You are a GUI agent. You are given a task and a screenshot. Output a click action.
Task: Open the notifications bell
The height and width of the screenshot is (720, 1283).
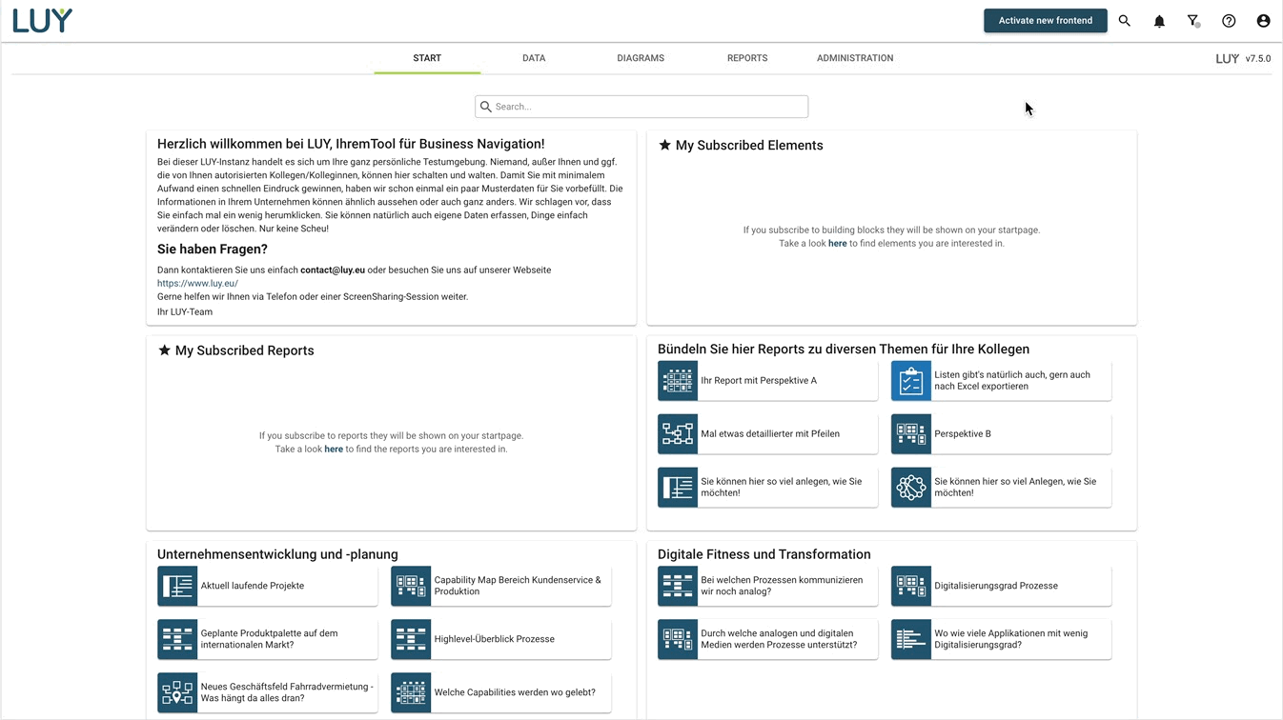(1159, 21)
